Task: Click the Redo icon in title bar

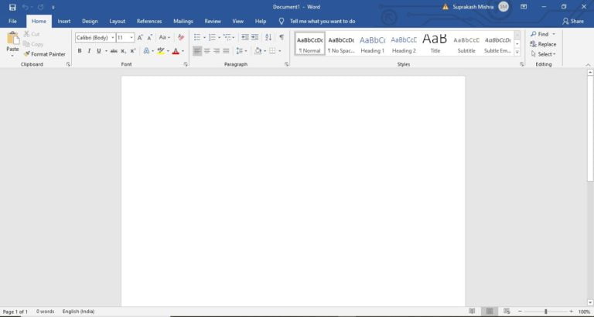Action: pos(40,7)
